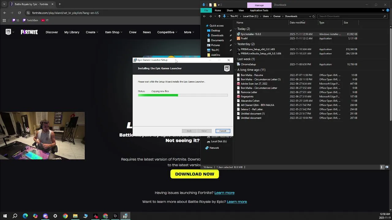The image size is (392, 220).
Task: Open the installer setup icon in the taskbar
Action: [125, 216]
